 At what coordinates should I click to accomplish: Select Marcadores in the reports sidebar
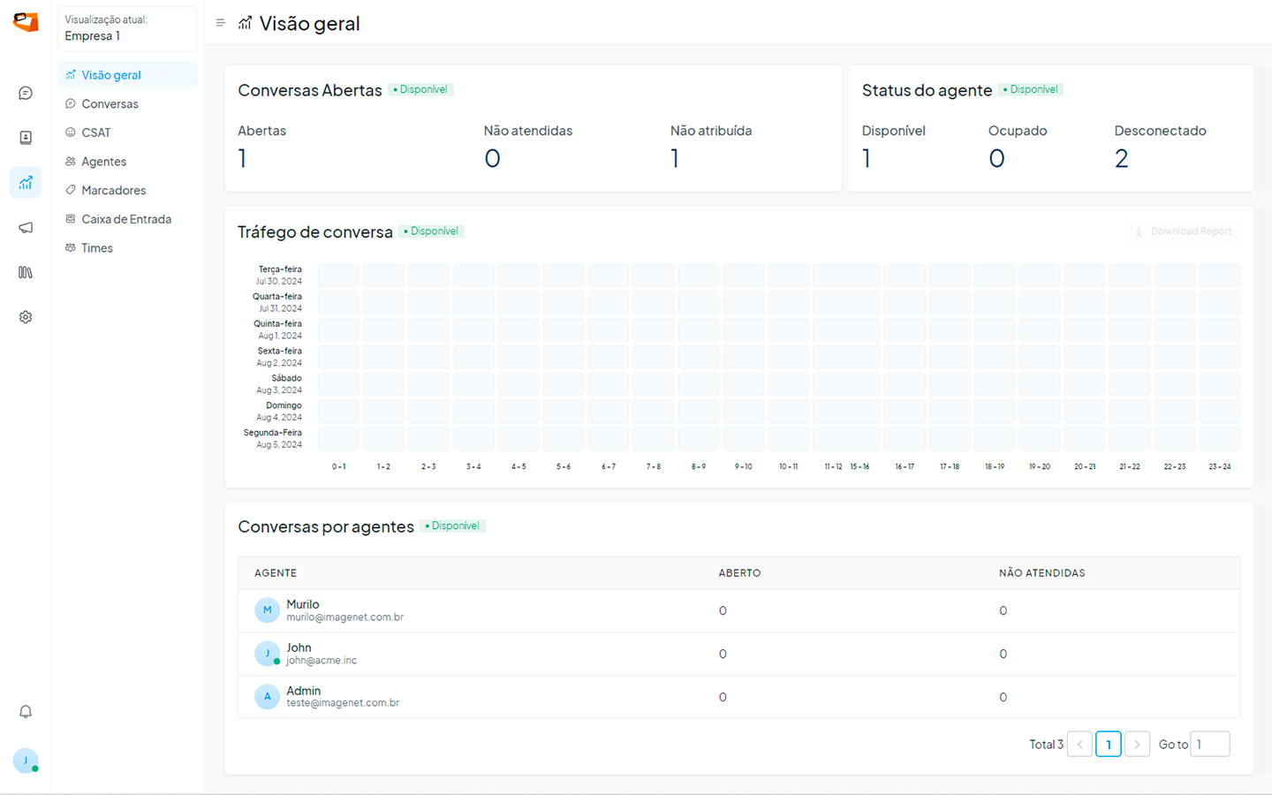pyautogui.click(x=113, y=191)
